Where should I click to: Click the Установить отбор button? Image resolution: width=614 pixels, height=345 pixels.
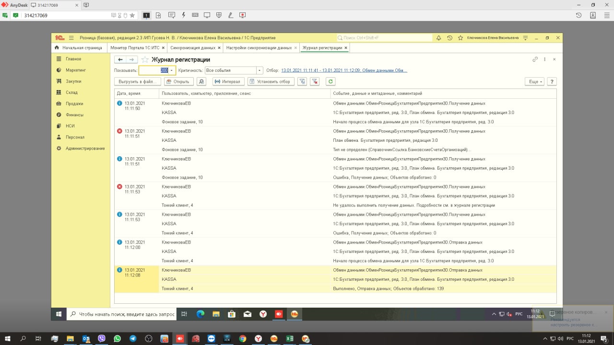coord(271,81)
